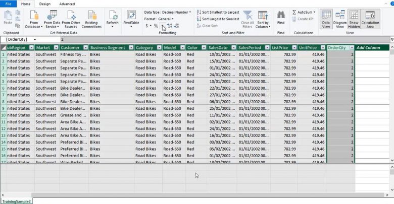
Task: Click Create KPI
Action: (303, 19)
